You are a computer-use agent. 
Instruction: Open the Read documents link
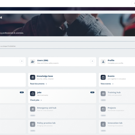pos(39,84)
